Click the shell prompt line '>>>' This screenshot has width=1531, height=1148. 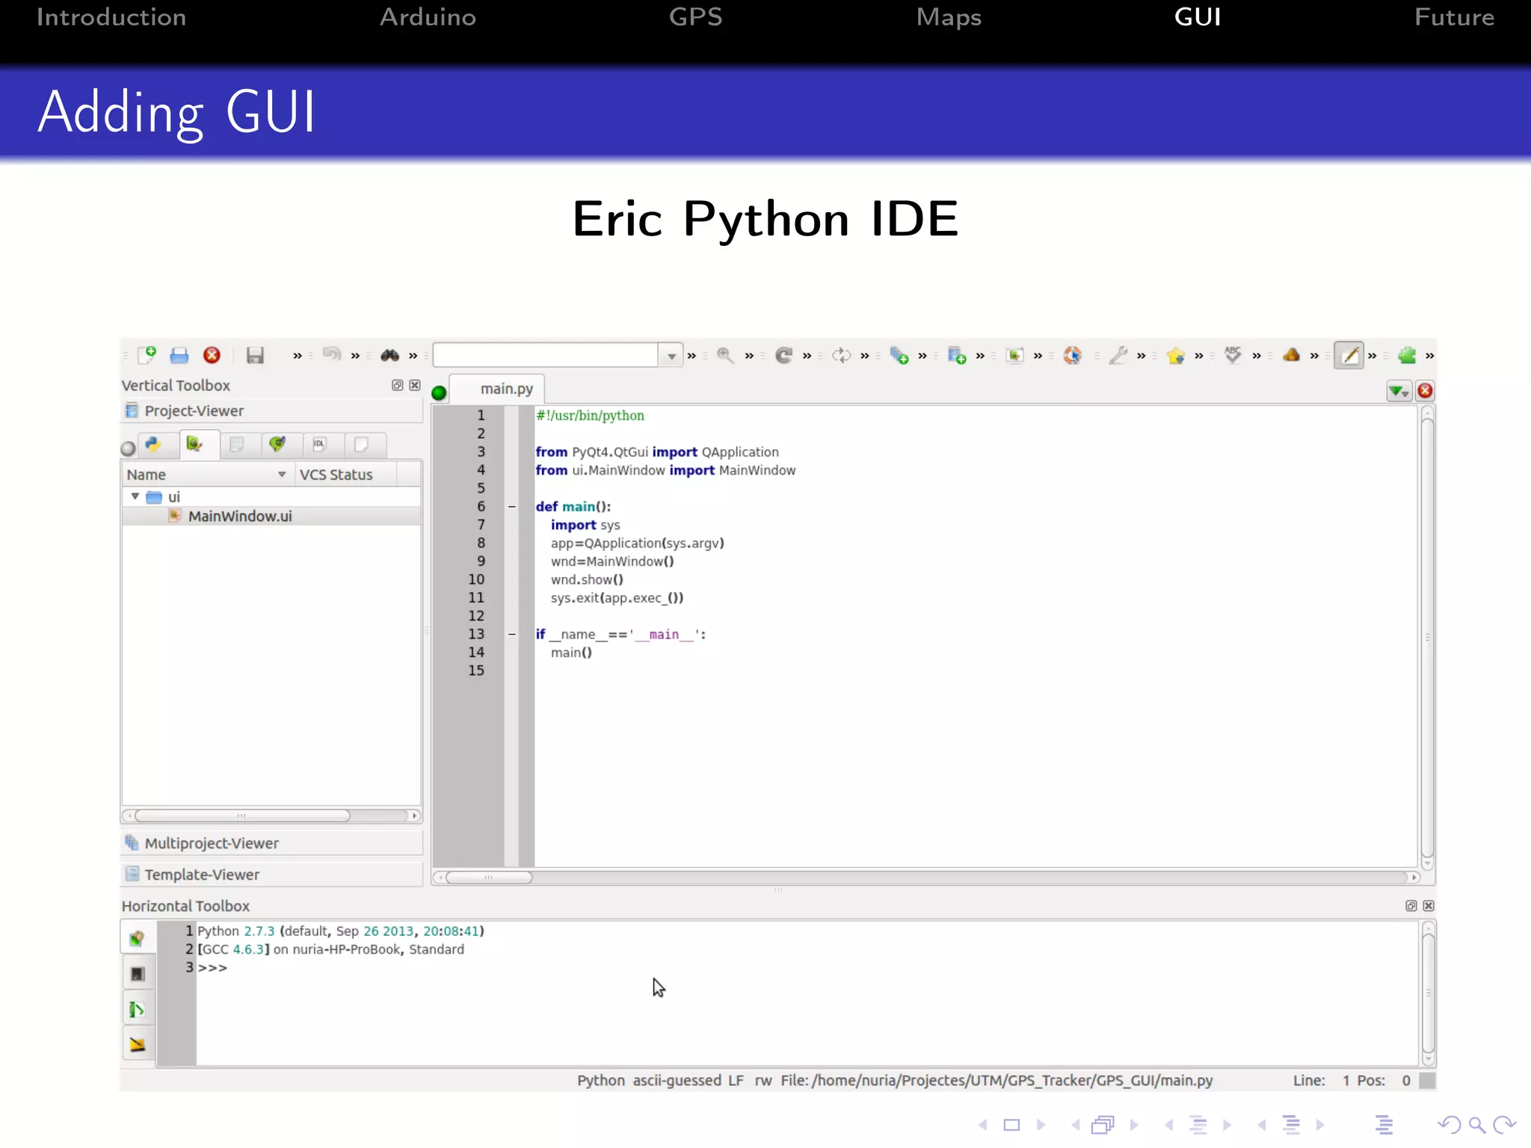pos(212,968)
